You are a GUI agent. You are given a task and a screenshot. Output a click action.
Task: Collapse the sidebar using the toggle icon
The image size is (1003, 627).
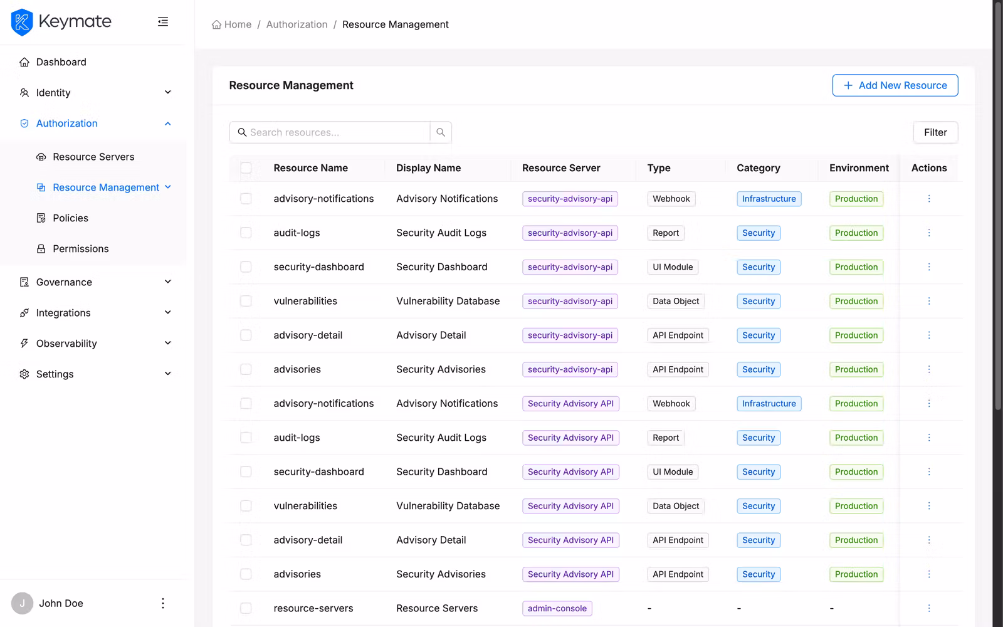162,21
